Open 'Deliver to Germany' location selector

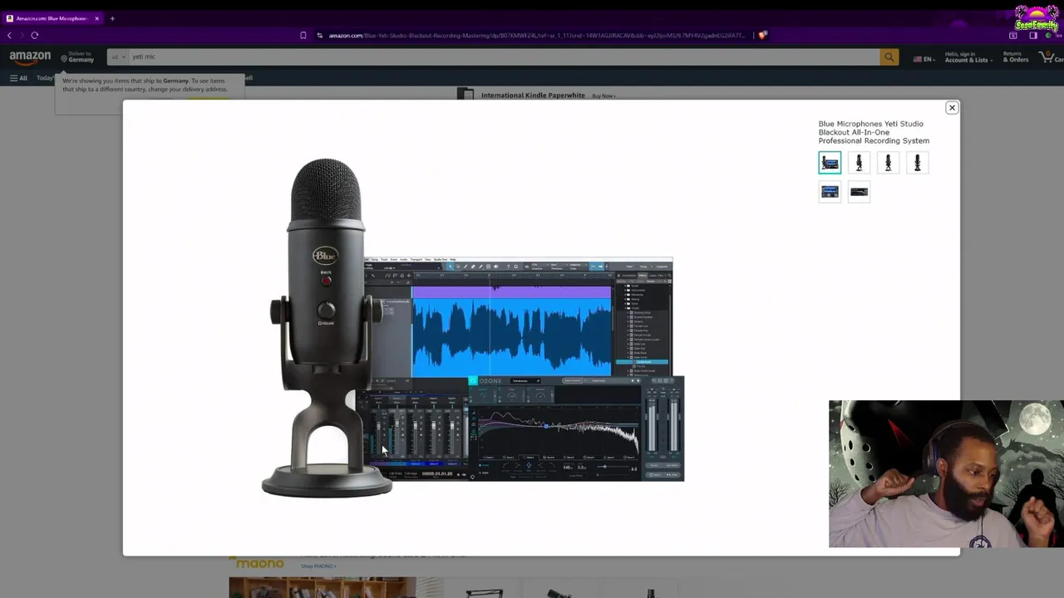pyautogui.click(x=77, y=56)
